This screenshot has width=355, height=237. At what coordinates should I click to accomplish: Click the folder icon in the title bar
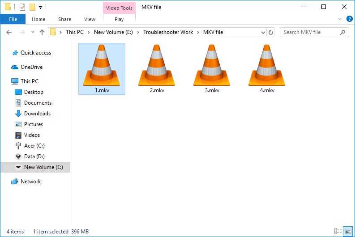point(8,7)
